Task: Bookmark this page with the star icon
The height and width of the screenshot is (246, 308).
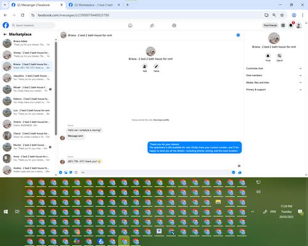Action: click(282, 15)
